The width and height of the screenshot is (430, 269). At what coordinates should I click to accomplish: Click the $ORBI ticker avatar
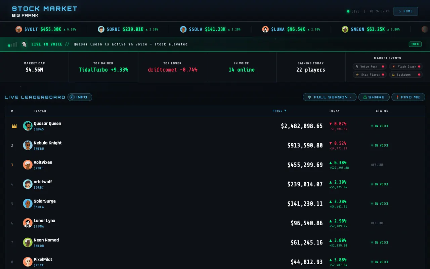pos(101,29)
